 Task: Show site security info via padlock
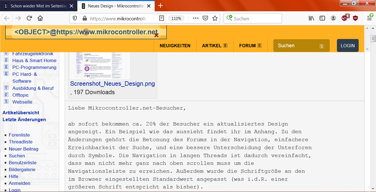point(85,18)
